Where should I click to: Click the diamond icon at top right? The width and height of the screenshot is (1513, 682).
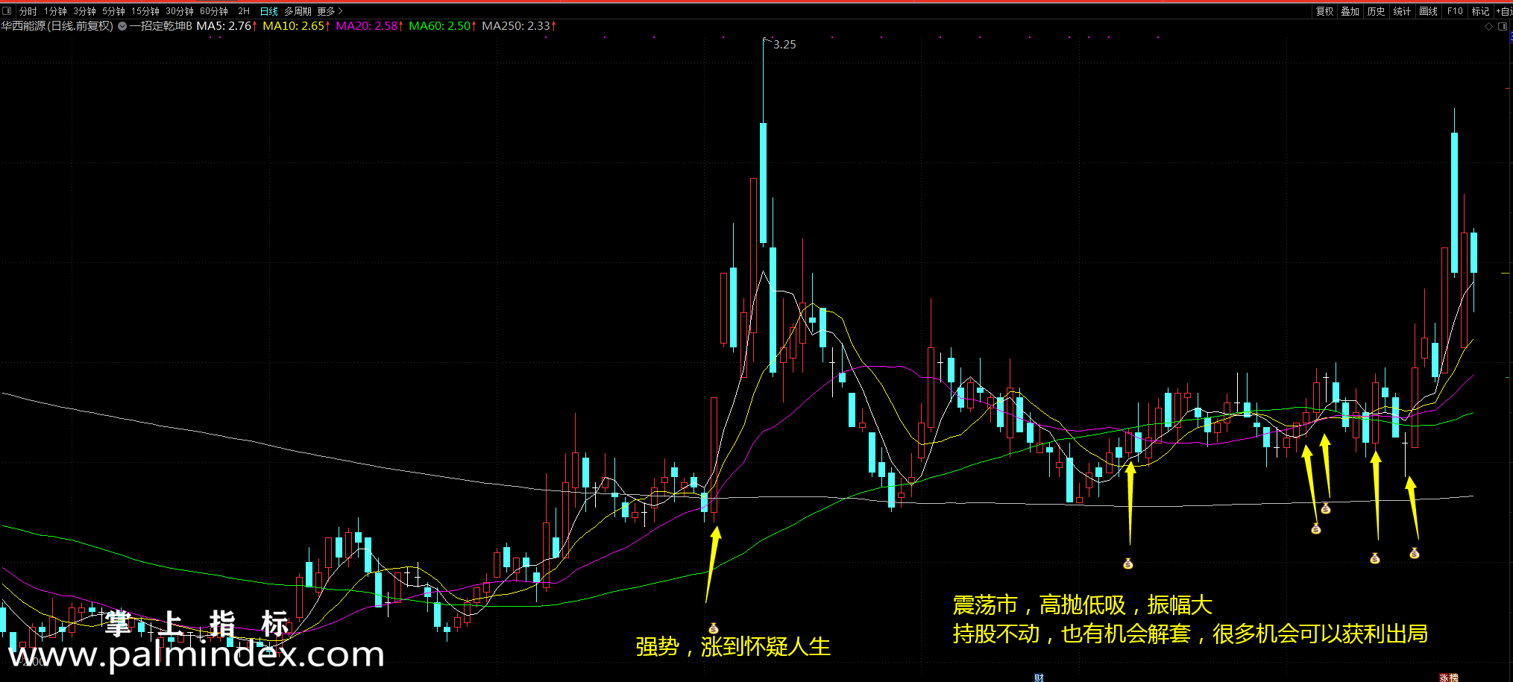(1489, 26)
